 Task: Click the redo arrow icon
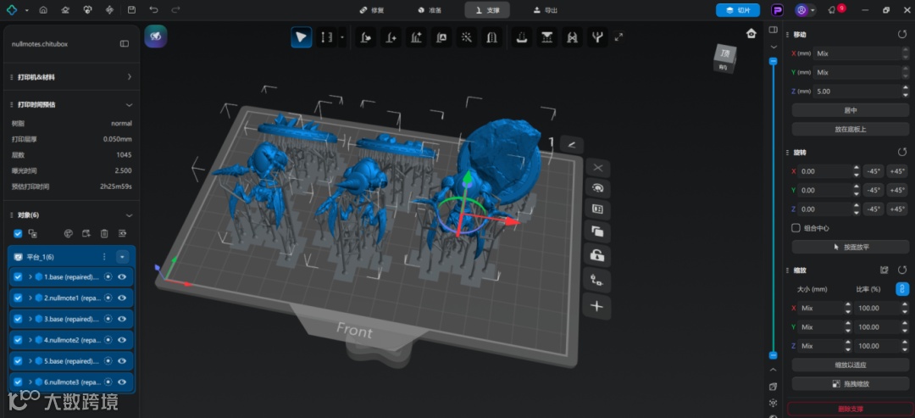pos(175,10)
